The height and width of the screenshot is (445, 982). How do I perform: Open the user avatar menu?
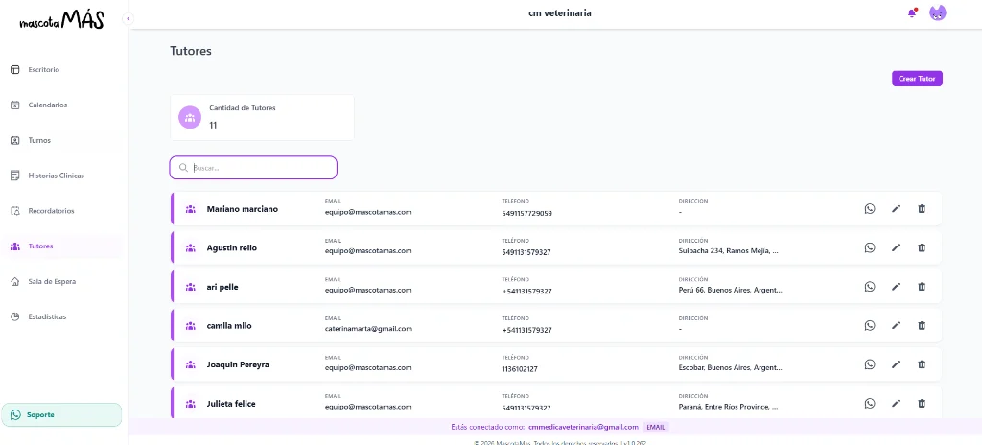tap(938, 13)
